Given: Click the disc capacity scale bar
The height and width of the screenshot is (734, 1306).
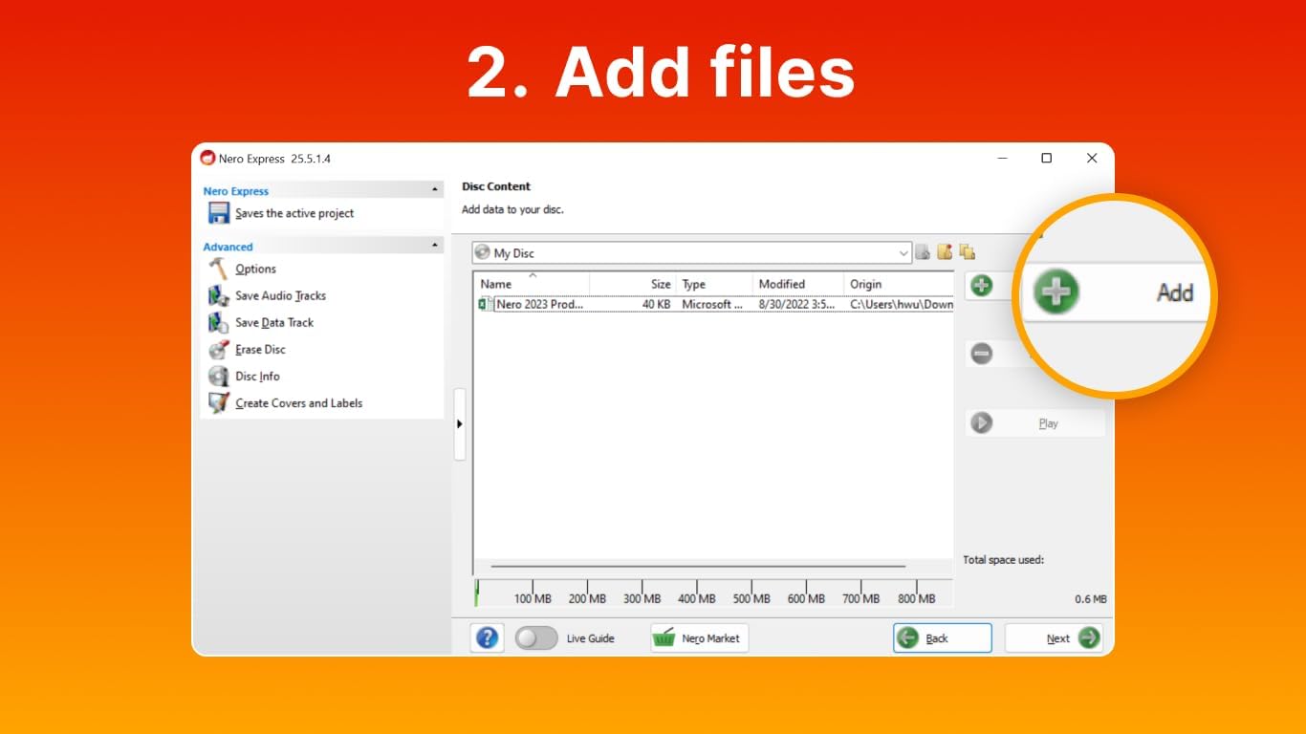Looking at the screenshot, I should 713,593.
